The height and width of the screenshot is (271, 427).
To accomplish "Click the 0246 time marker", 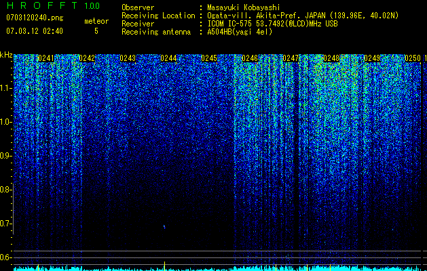I will click(250, 58).
